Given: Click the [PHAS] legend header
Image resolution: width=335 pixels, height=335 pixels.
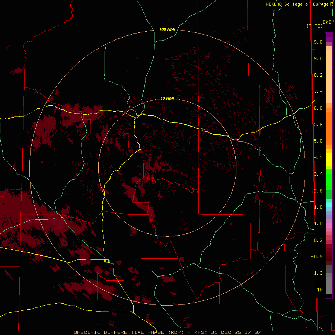Looking at the screenshot, I should point(315,26).
